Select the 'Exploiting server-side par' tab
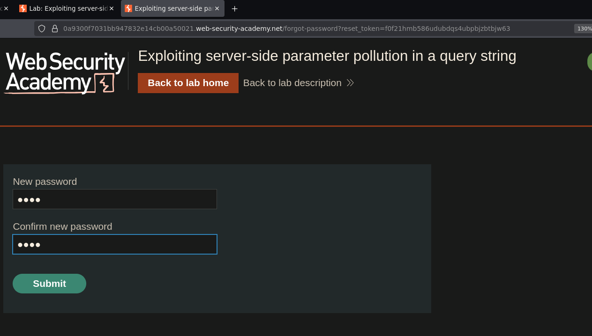 [x=172, y=8]
